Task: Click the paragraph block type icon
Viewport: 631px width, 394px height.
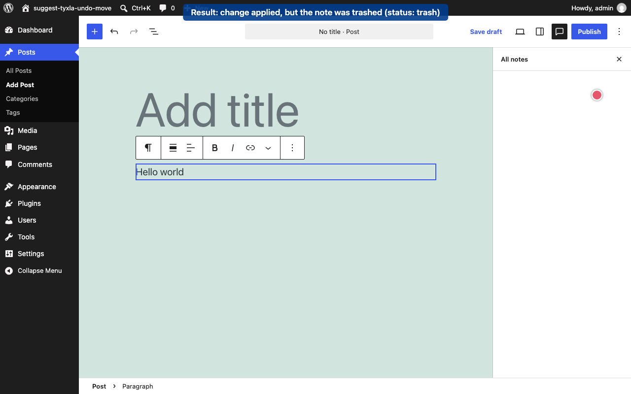Action: coord(148,148)
